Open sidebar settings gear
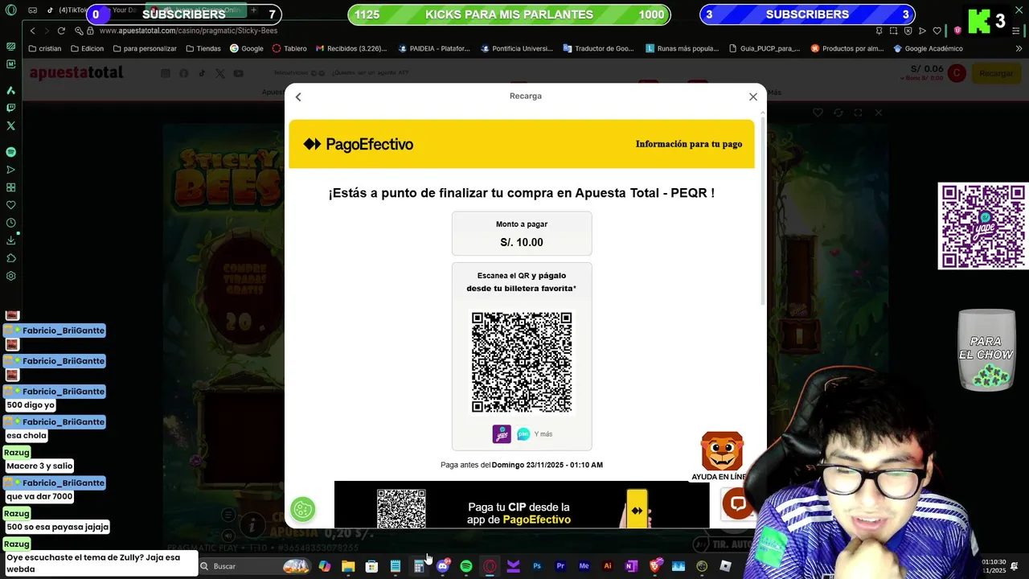Image resolution: width=1029 pixels, height=579 pixels. (x=10, y=276)
